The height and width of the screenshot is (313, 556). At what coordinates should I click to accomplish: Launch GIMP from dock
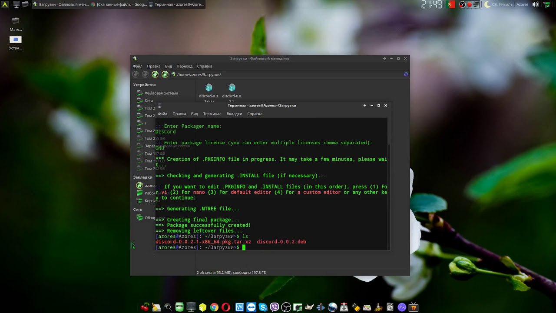pyautogui.click(x=309, y=307)
